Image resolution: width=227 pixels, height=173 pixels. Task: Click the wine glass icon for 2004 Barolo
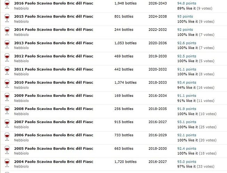click(7, 163)
